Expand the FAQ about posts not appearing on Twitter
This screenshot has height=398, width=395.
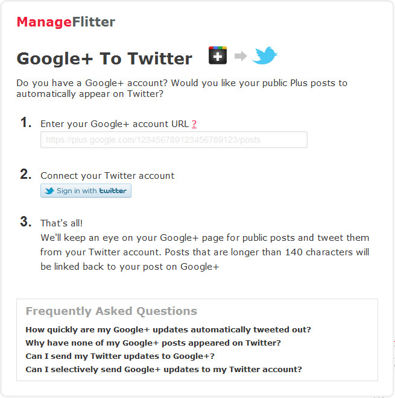153,343
